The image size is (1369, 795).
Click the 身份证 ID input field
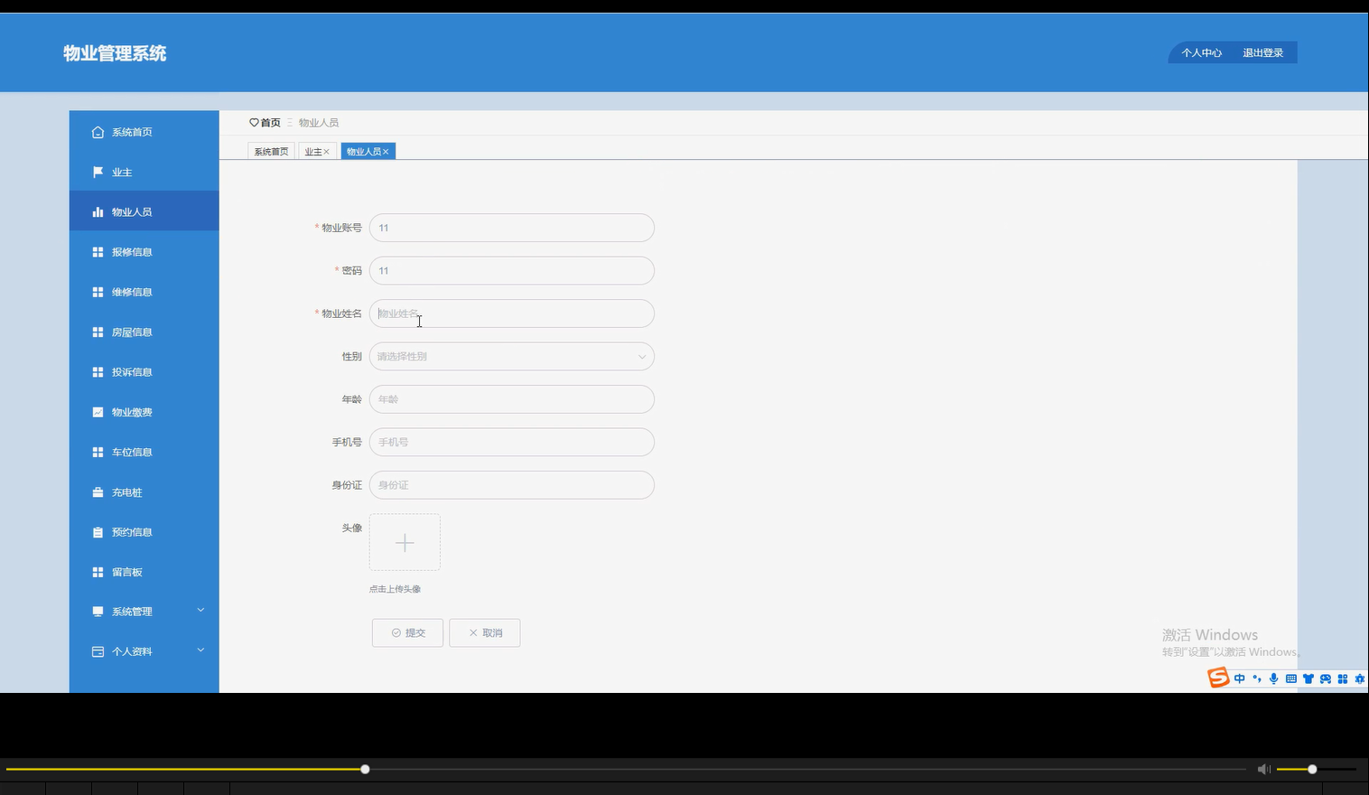tap(511, 485)
